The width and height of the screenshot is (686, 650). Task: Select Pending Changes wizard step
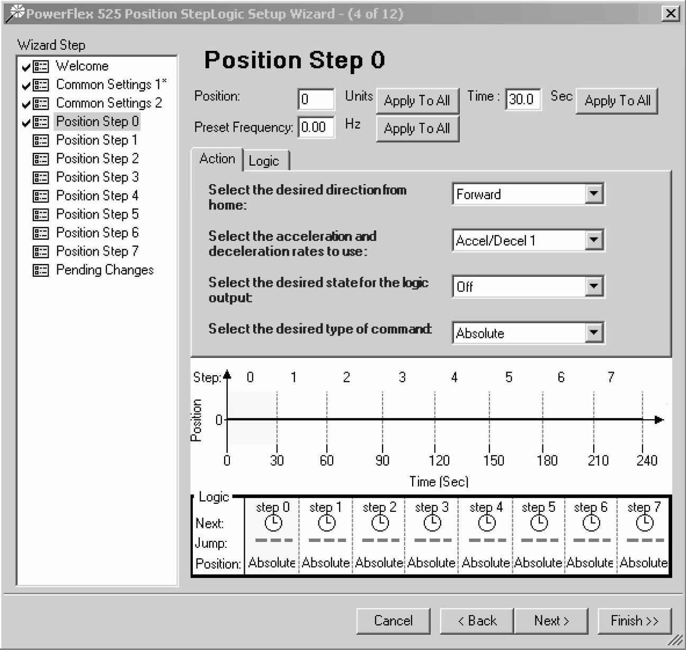click(105, 270)
